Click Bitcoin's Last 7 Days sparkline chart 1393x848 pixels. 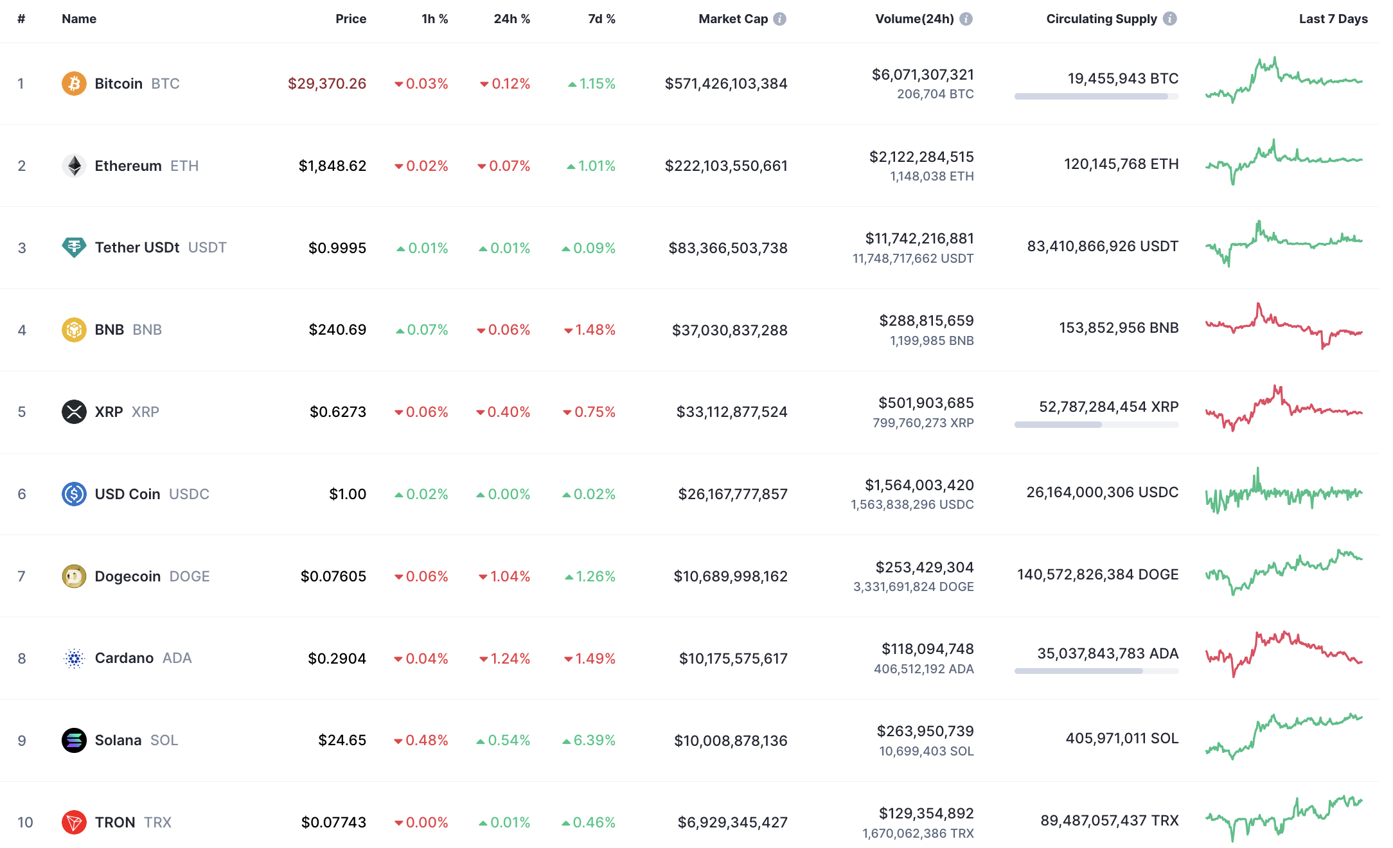(1285, 83)
